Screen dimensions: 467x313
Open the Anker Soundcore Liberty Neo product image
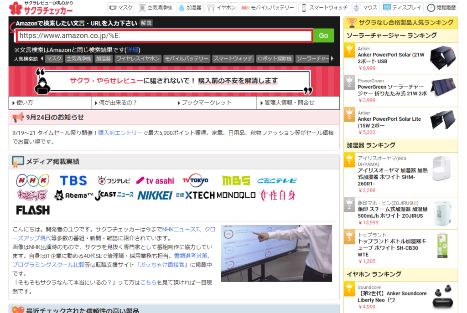[x=443, y=297]
